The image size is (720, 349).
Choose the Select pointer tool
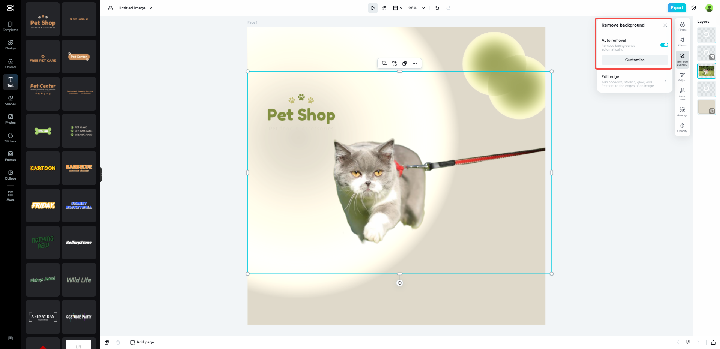(373, 8)
